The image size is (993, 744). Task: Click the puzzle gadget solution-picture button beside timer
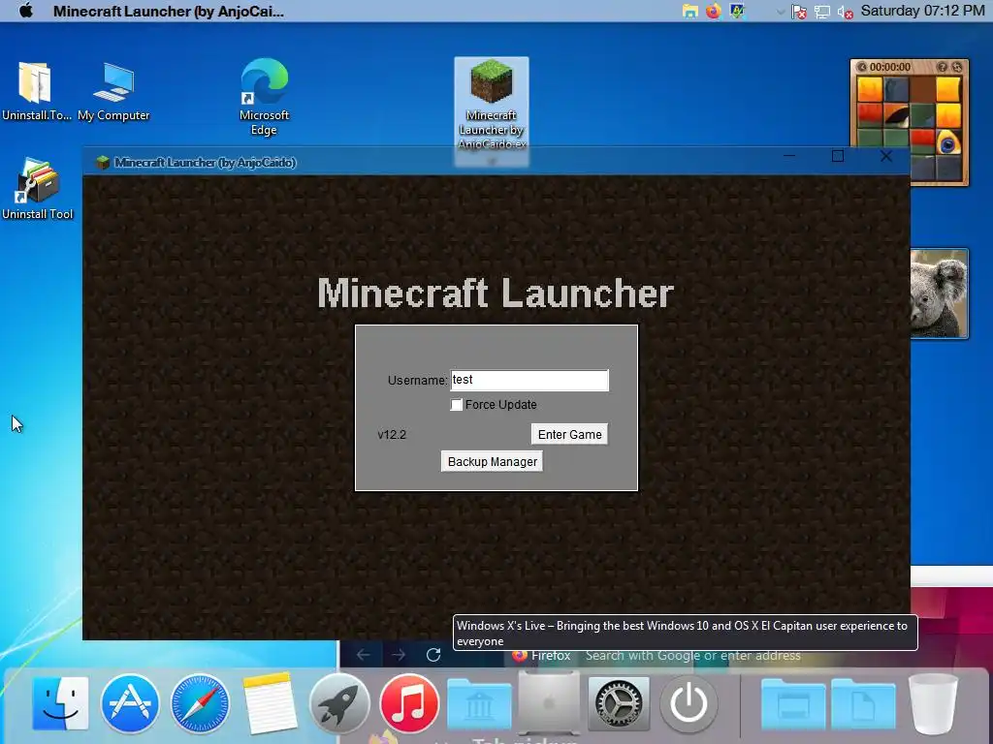click(861, 67)
